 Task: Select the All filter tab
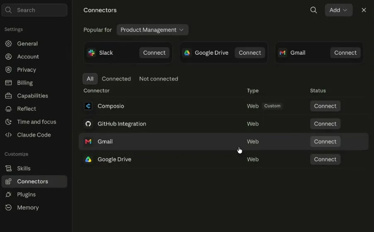pyautogui.click(x=90, y=79)
